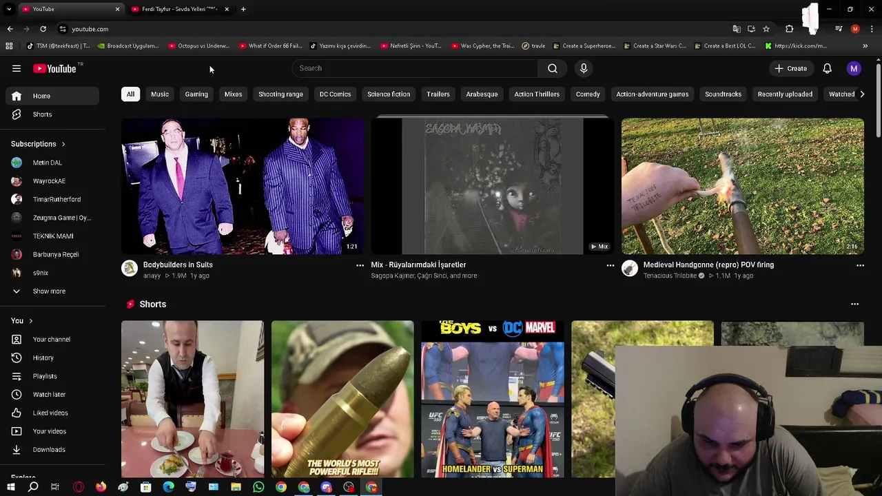Open the WayrockAE subscription
Image resolution: width=882 pixels, height=496 pixels.
pyautogui.click(x=52, y=181)
